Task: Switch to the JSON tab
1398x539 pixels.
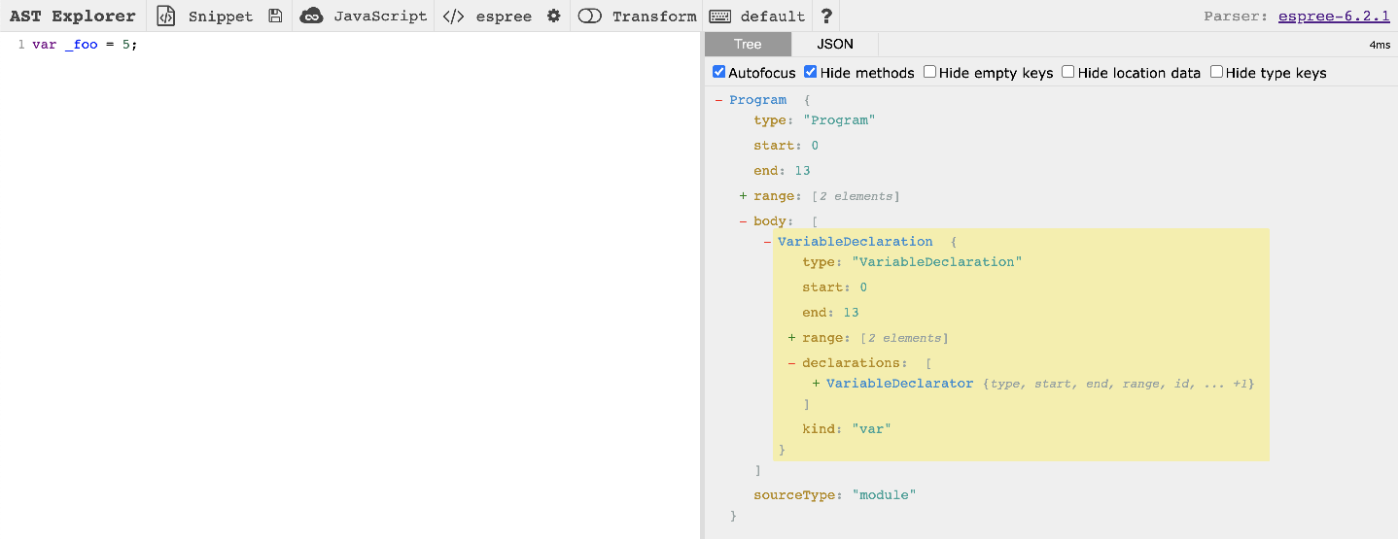Action: coord(834,45)
